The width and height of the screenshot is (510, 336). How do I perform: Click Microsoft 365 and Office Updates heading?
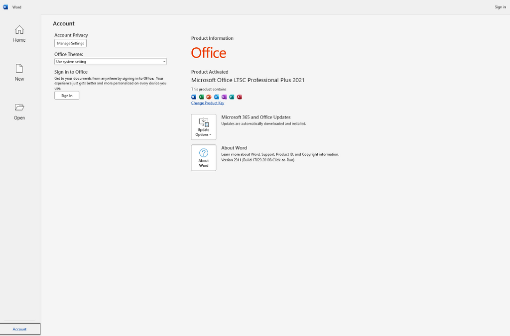pyautogui.click(x=256, y=117)
